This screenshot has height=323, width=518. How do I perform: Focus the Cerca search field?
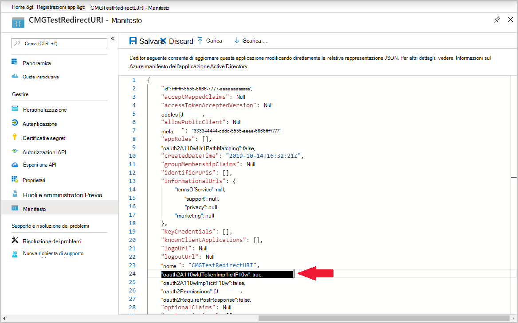59,43
